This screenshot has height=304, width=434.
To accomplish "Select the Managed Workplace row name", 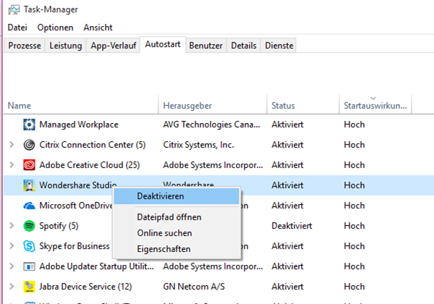I will (x=79, y=124).
